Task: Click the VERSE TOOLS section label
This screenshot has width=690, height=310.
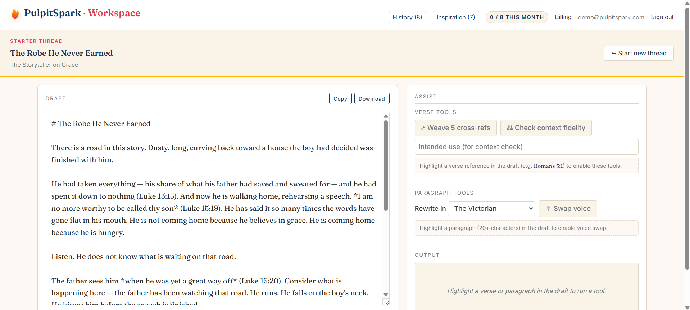Action: [435, 112]
